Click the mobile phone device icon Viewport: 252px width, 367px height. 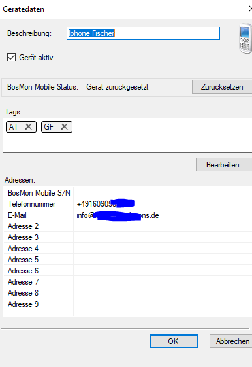[245, 38]
